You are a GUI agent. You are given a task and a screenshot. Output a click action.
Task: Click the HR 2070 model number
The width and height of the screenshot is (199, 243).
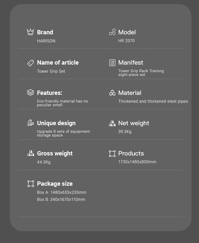126,41
